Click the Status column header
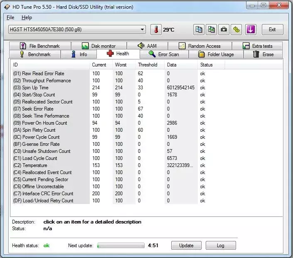 (211, 65)
